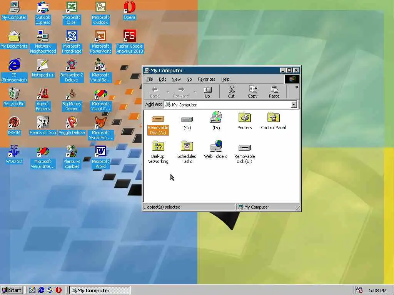This screenshot has width=394, height=295.
Task: Click the My Computer title bar system icon
Action: tap(147, 70)
